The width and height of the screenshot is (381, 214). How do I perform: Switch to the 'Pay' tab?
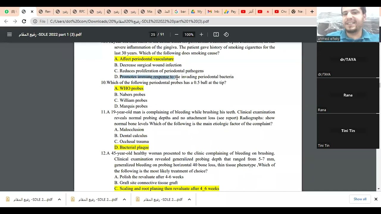pyautogui.click(x=231, y=12)
